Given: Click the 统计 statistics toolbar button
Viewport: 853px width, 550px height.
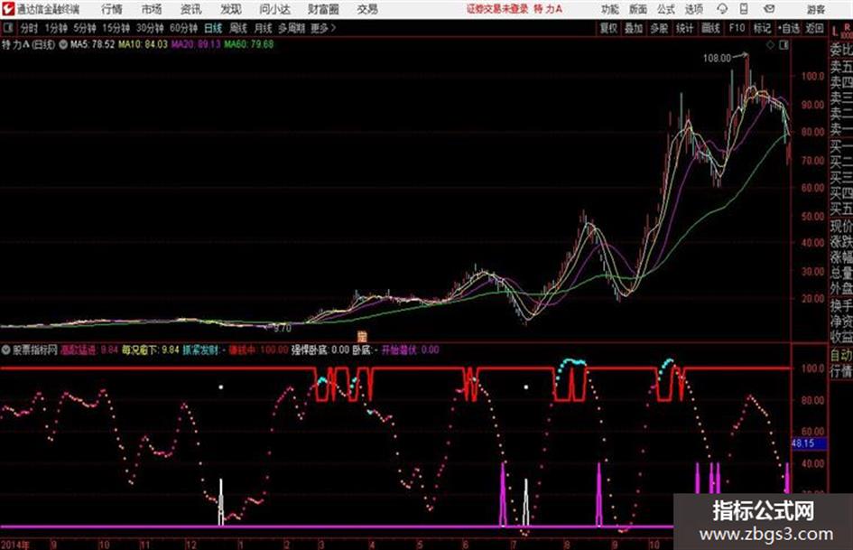Looking at the screenshot, I should pos(684,28).
